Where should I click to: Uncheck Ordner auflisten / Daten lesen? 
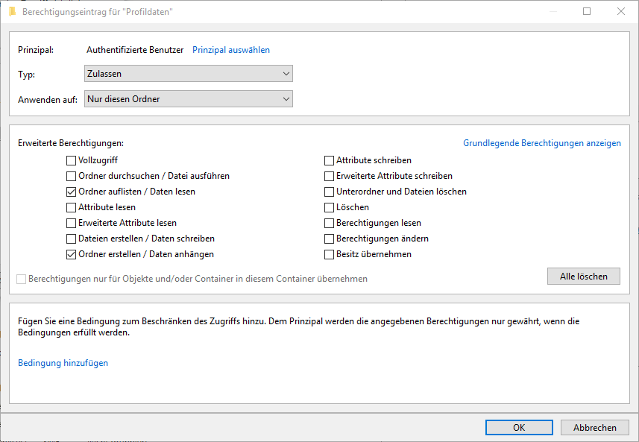[x=72, y=192]
